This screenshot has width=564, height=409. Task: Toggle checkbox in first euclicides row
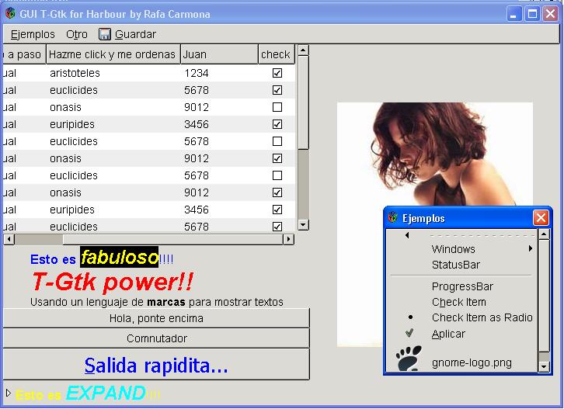click(277, 90)
